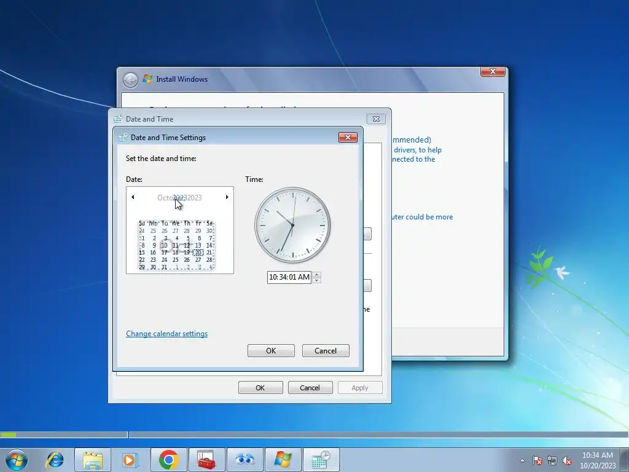The image size is (629, 472).
Task: Open the red toolbox taskbar icon
Action: [206, 460]
